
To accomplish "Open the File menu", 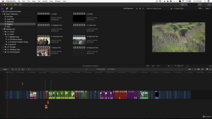I will click(x=19, y=1).
